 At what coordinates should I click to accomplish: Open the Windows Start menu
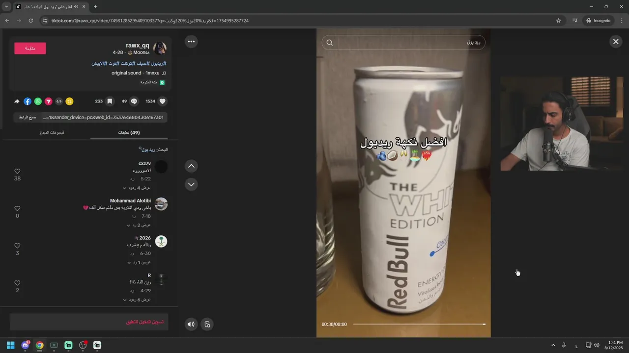click(10, 345)
